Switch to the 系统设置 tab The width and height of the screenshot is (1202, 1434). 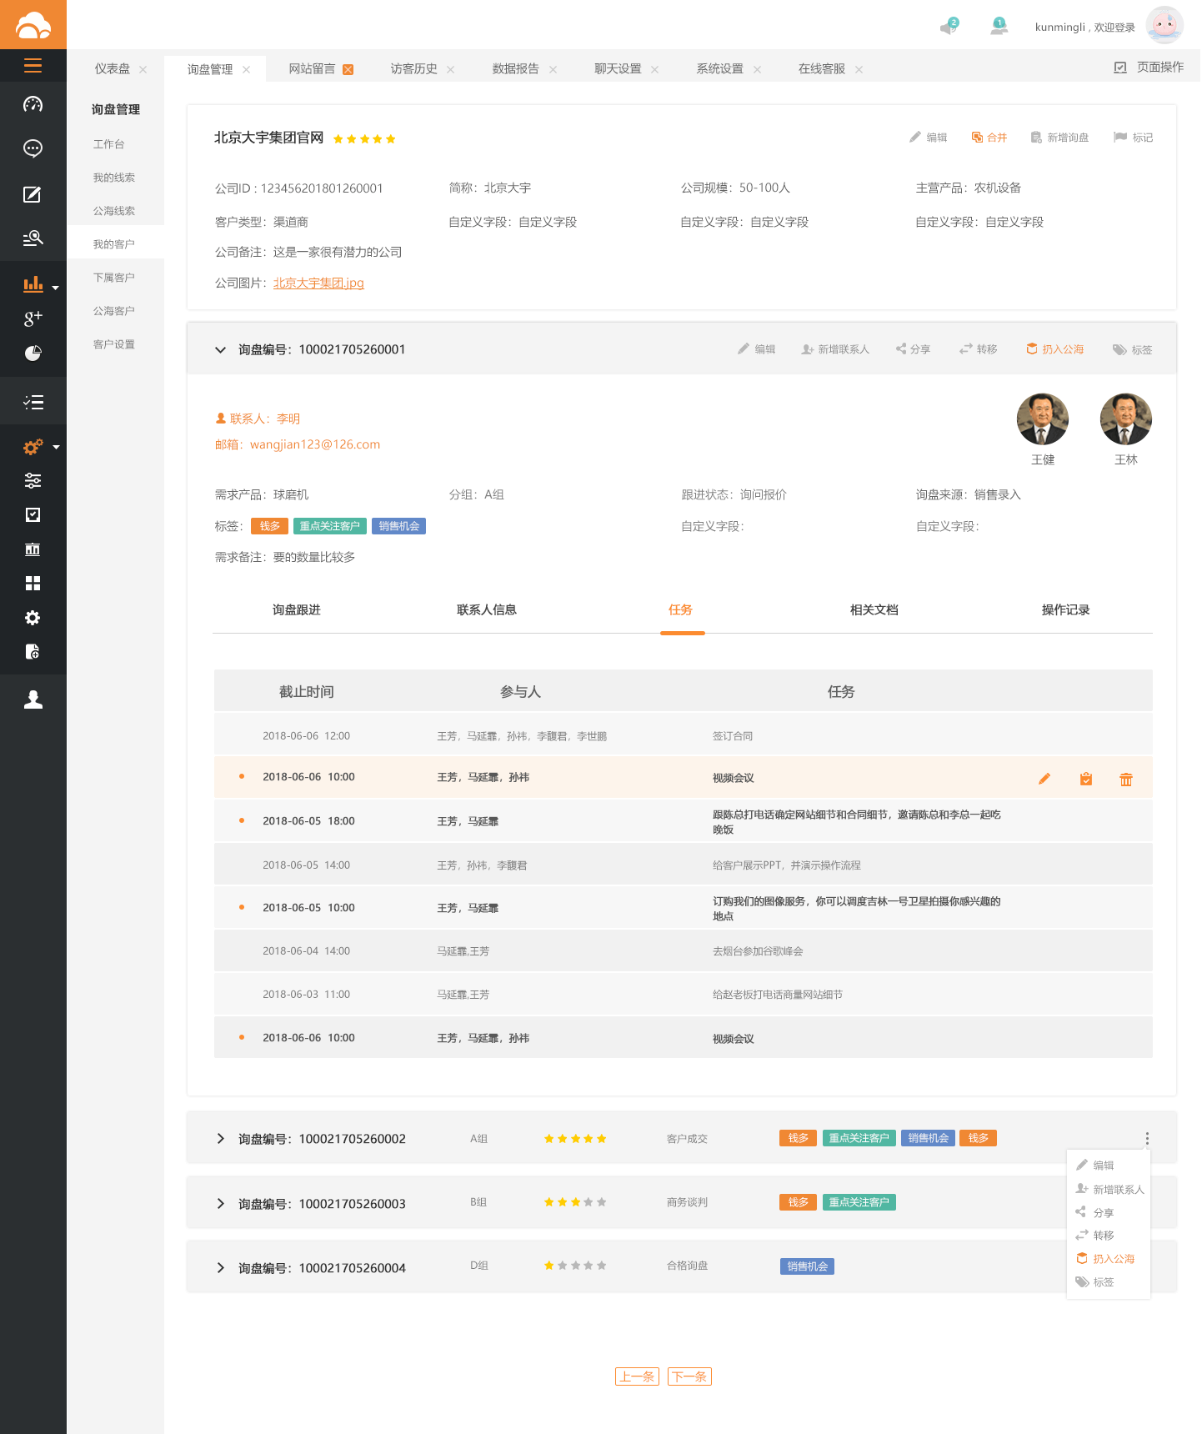click(x=719, y=68)
